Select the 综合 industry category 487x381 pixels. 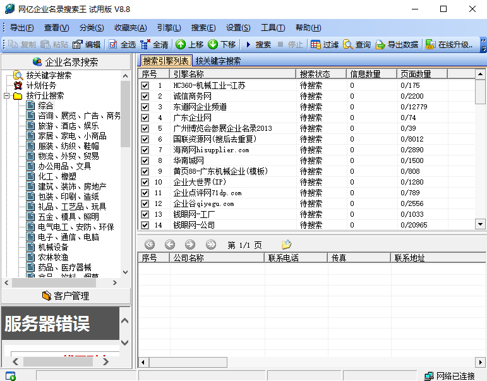pyautogui.click(x=45, y=106)
